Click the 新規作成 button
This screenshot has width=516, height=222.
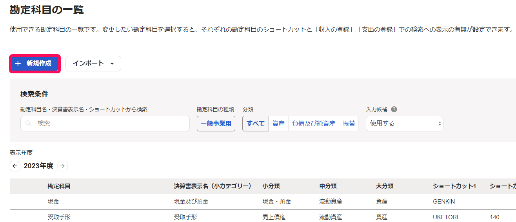tap(35, 64)
